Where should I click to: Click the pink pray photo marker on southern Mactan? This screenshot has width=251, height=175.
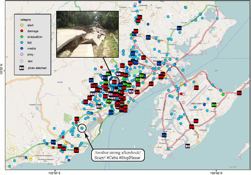(x=188, y=146)
